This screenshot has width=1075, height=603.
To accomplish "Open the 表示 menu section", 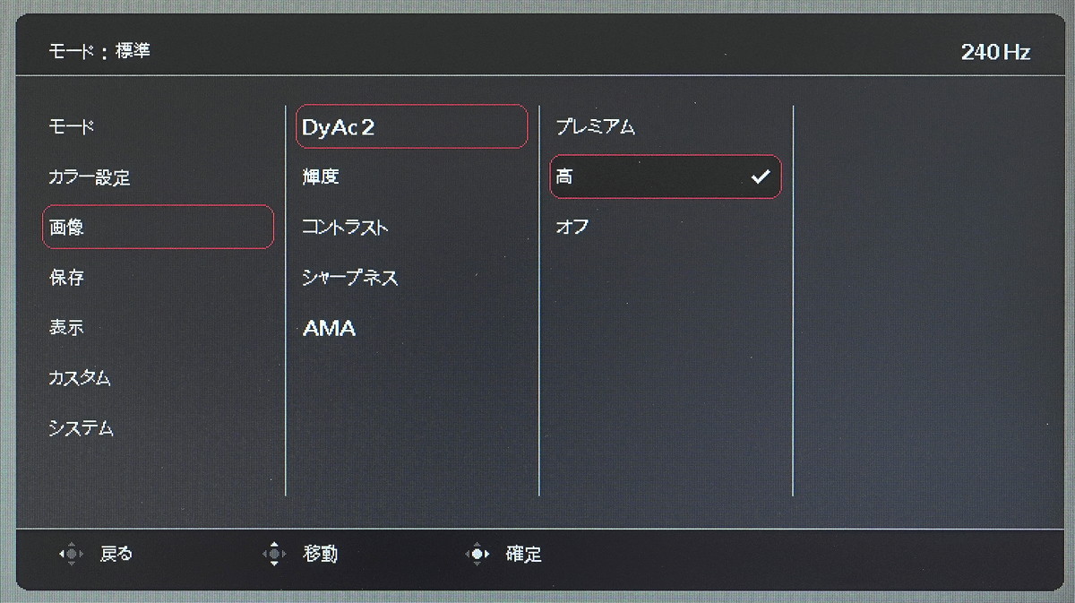I will [x=158, y=328].
